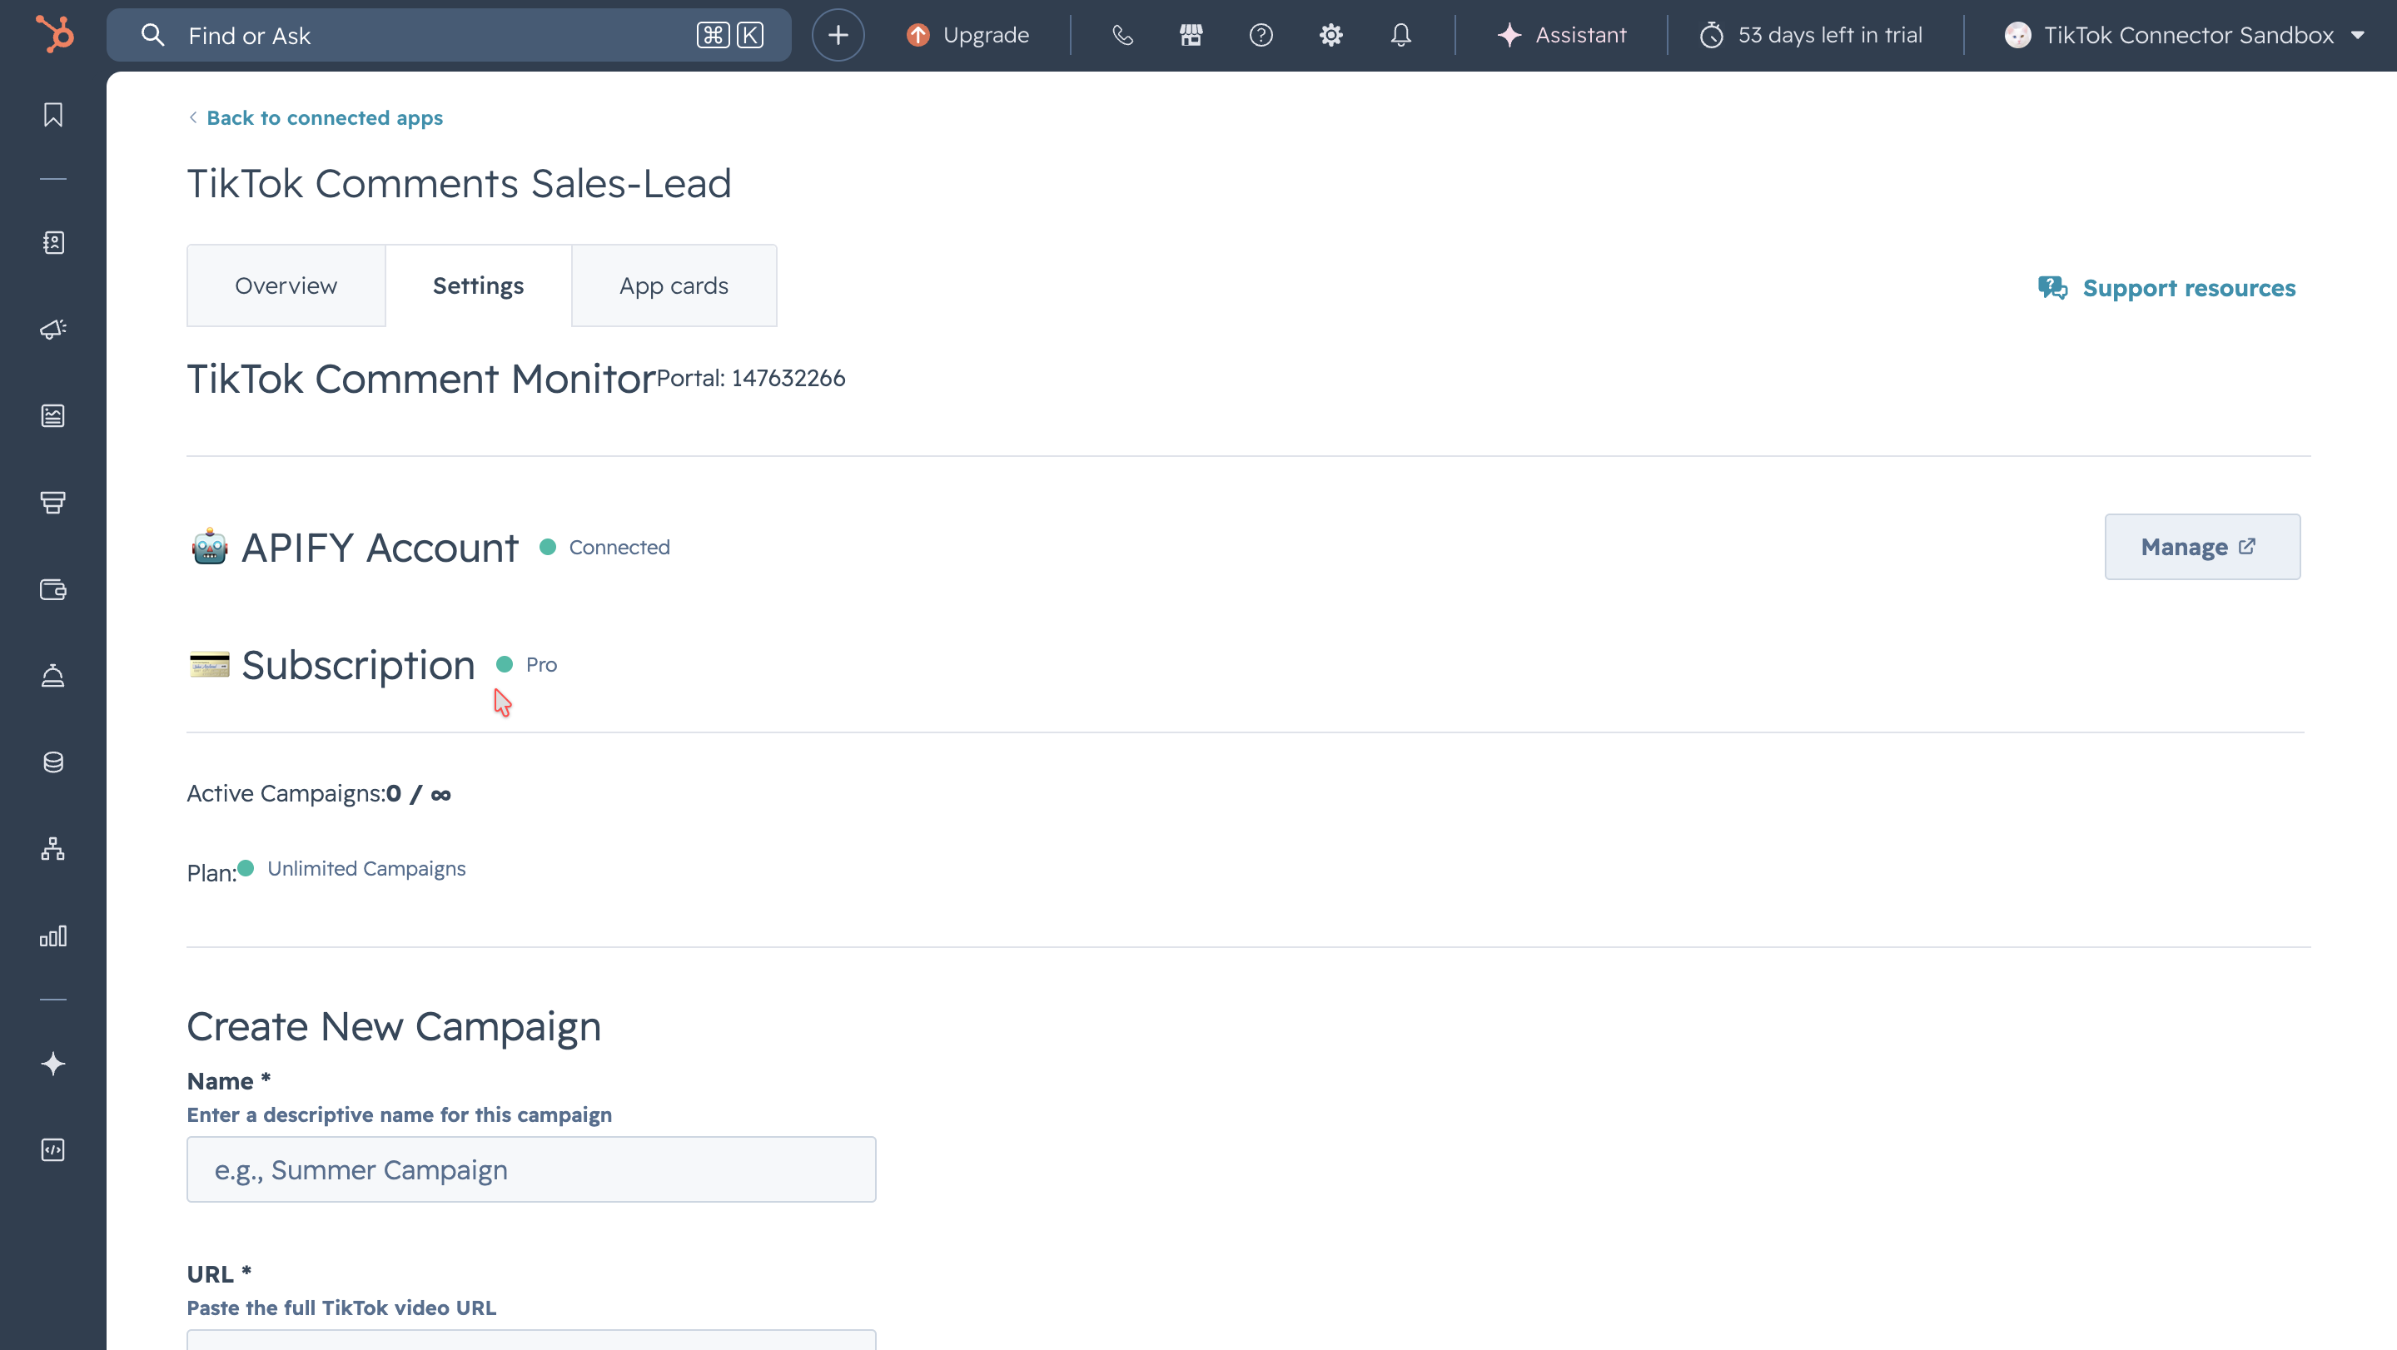The image size is (2397, 1350).
Task: Click the Upgrade button
Action: click(967, 35)
